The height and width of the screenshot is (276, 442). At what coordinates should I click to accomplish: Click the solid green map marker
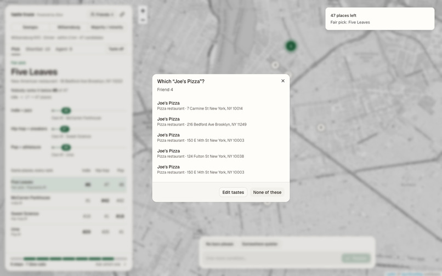click(291, 46)
